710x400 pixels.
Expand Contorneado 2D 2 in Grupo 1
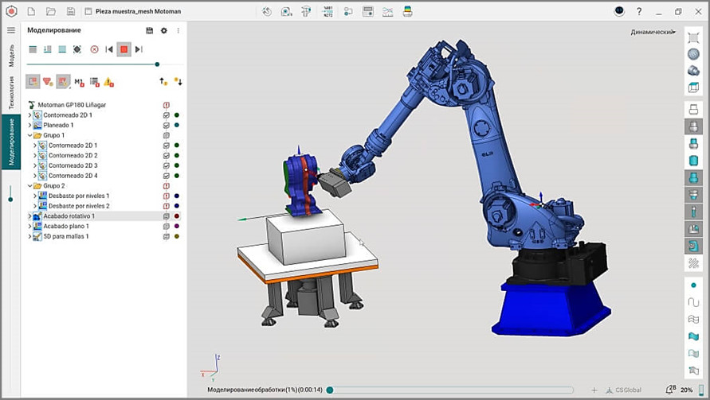pos(35,156)
